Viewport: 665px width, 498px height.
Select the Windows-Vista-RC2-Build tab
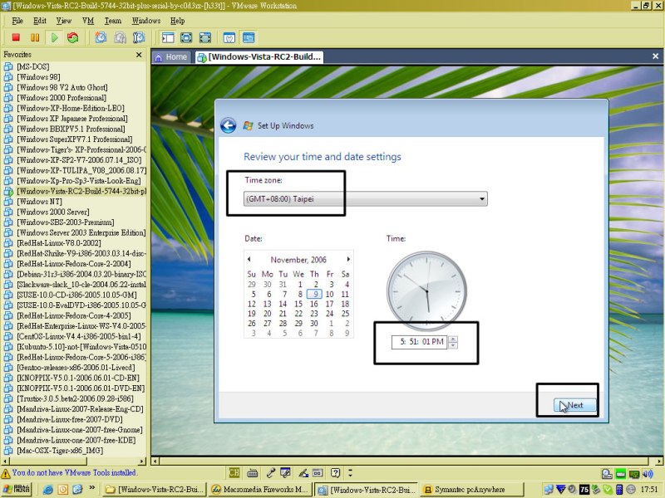point(259,57)
